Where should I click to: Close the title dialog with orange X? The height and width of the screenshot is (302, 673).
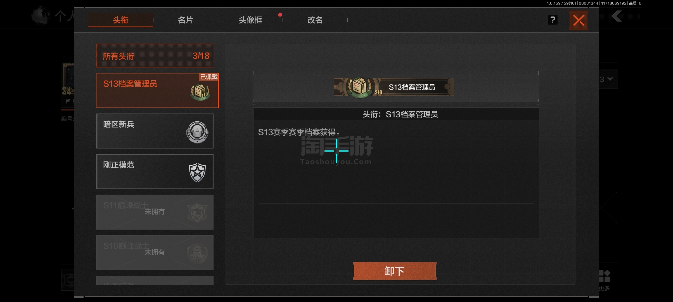click(579, 20)
